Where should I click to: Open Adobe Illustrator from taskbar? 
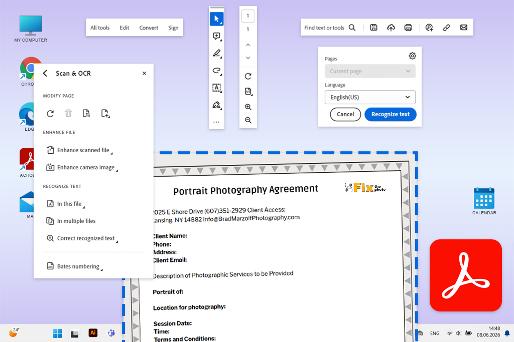(93, 333)
